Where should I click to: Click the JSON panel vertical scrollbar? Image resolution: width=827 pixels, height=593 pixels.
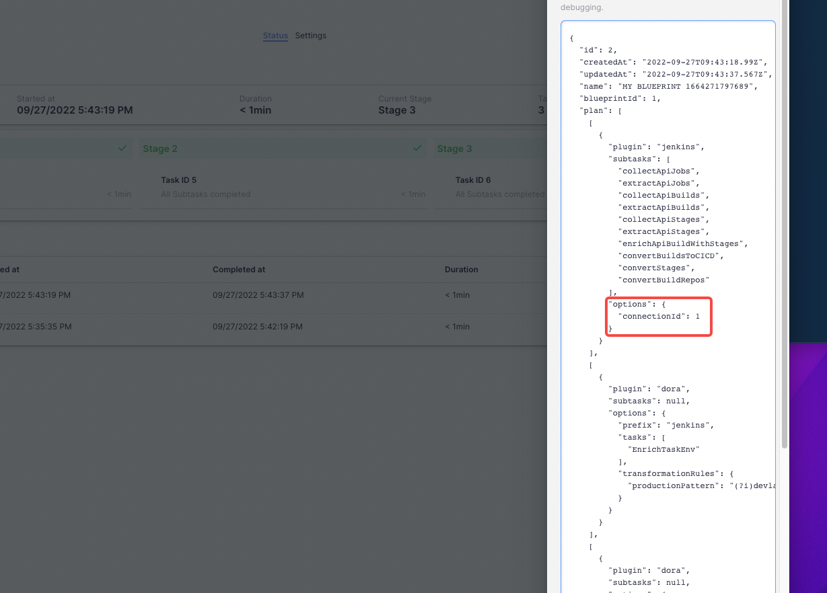784,224
